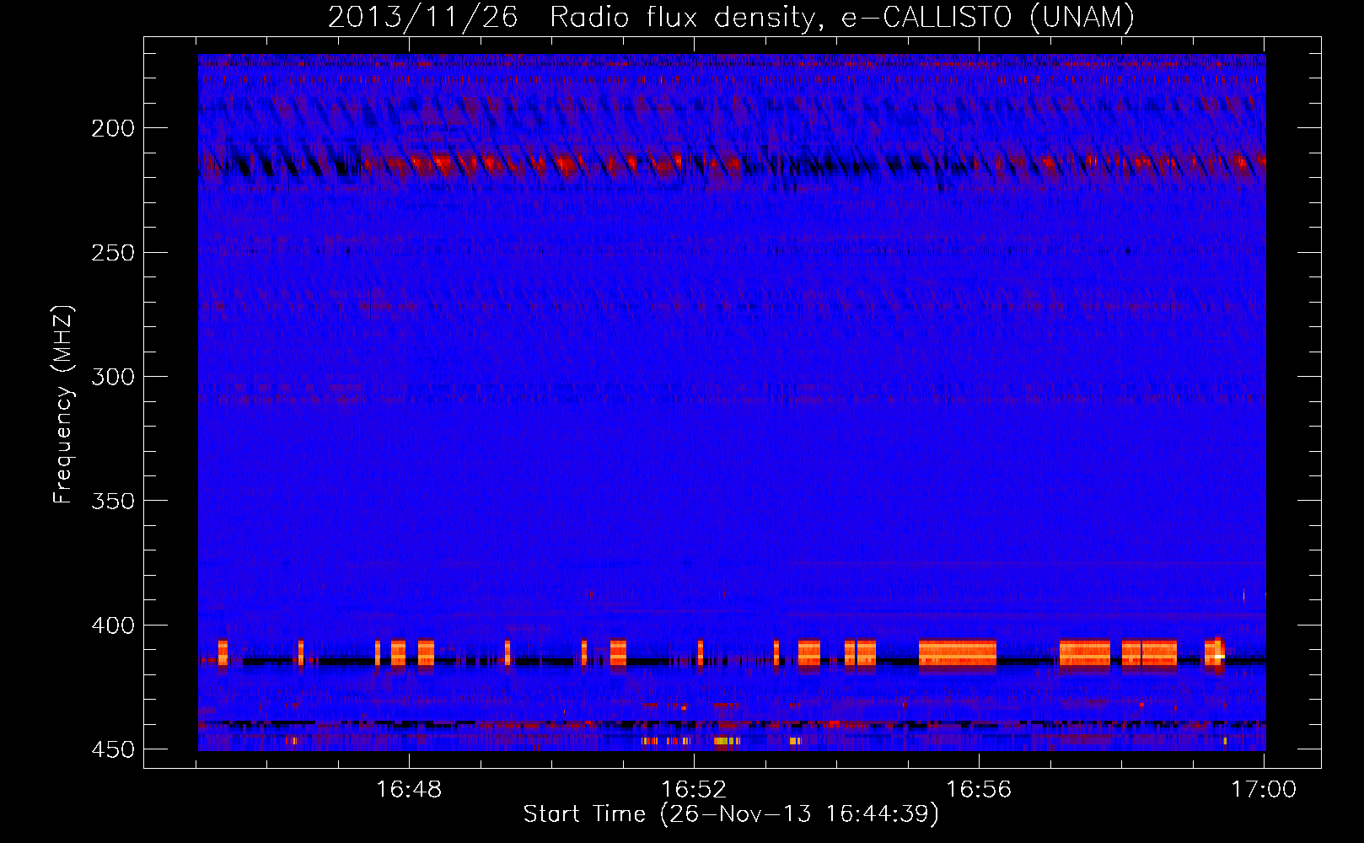Click the 200 frequency tick label
Screen dimensions: 1364x843
coord(112,128)
